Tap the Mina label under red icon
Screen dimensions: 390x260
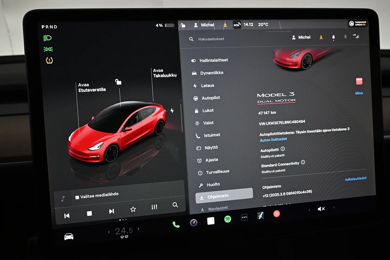[x=359, y=93]
